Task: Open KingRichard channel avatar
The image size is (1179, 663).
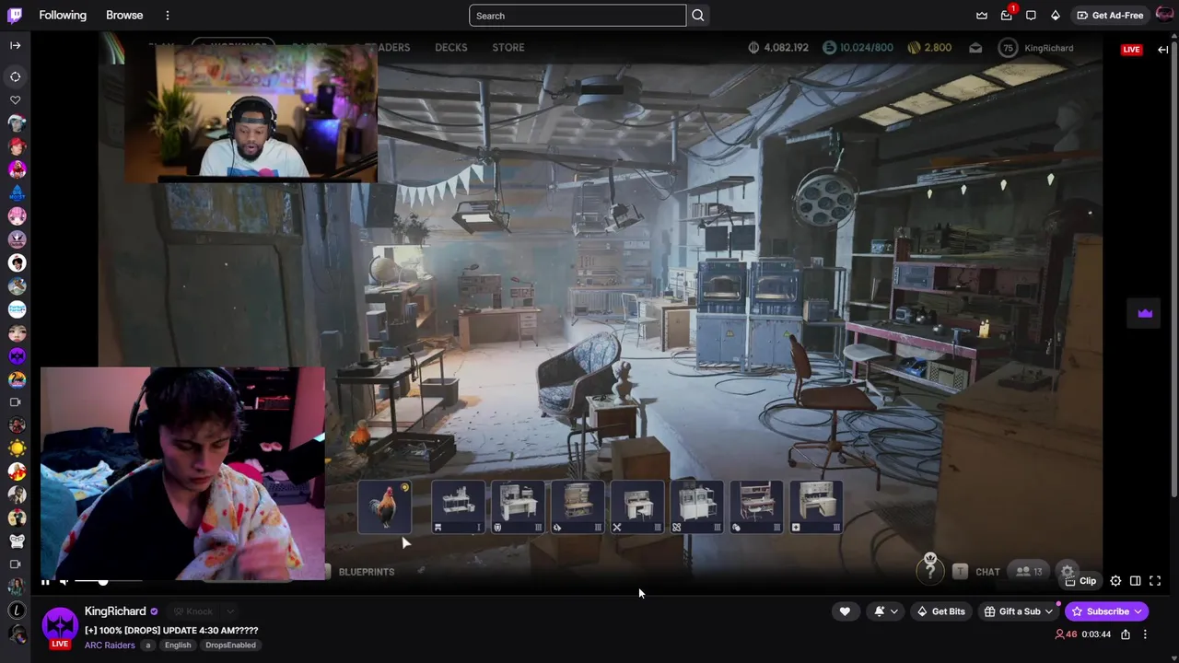Action: (x=60, y=625)
